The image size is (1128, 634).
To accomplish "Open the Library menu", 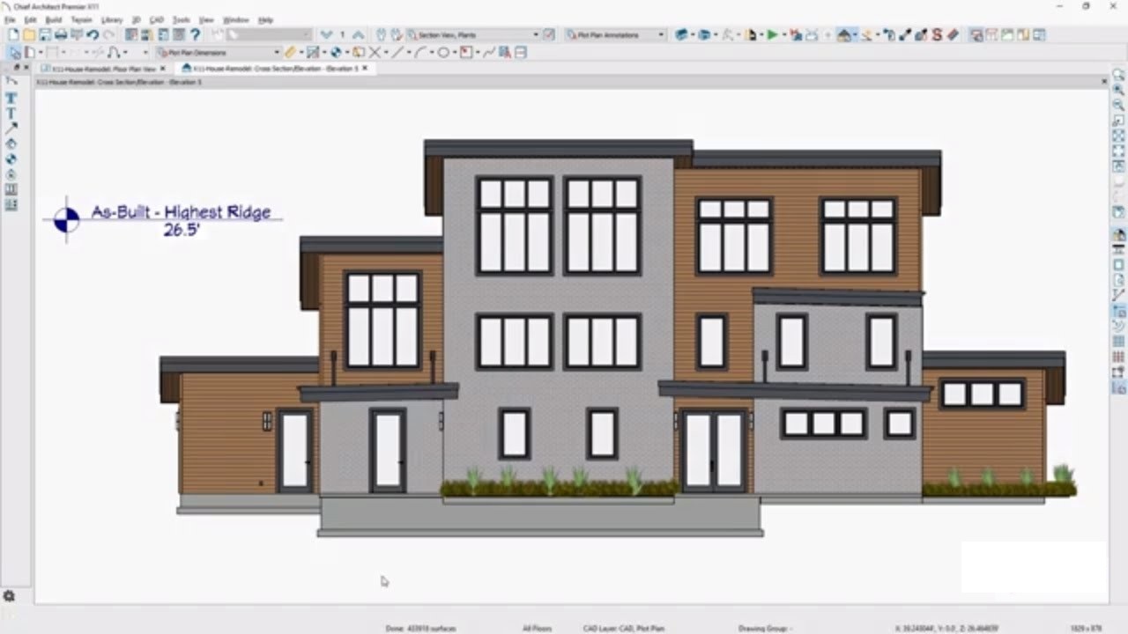I will click(112, 19).
